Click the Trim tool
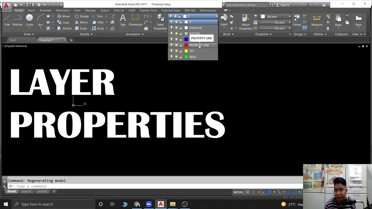372x209 pixels. pyautogui.click(x=97, y=17)
